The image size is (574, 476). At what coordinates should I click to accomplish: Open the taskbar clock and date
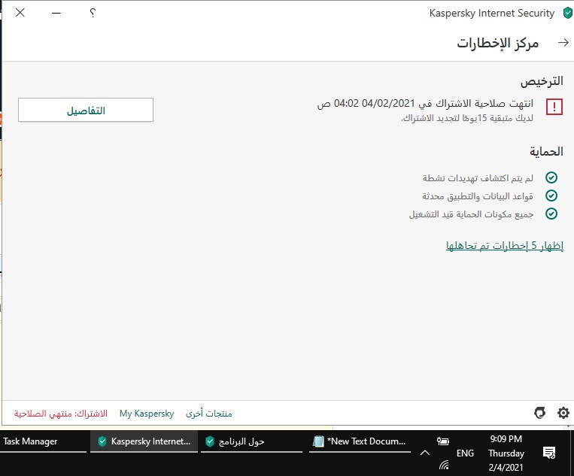[506, 453]
